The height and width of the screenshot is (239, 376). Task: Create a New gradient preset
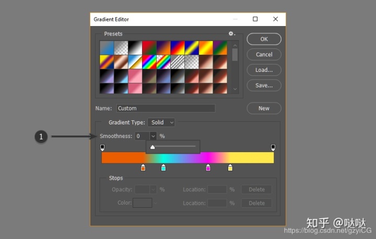(x=264, y=108)
